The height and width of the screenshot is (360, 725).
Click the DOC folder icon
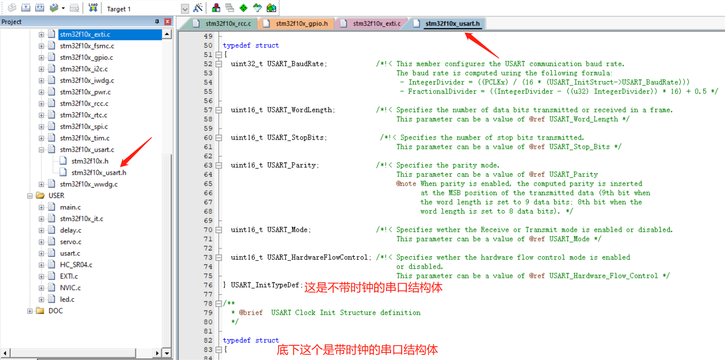click(41, 311)
